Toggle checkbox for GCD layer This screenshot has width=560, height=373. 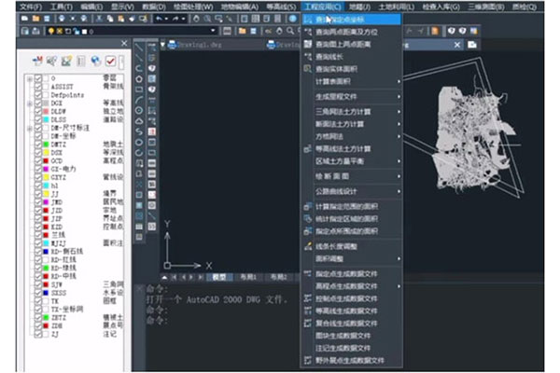click(x=38, y=159)
